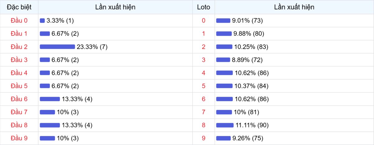The width and height of the screenshot is (374, 145).
Task: Click the Đầu 7 10% (3) bar
Action: pyautogui.click(x=47, y=112)
